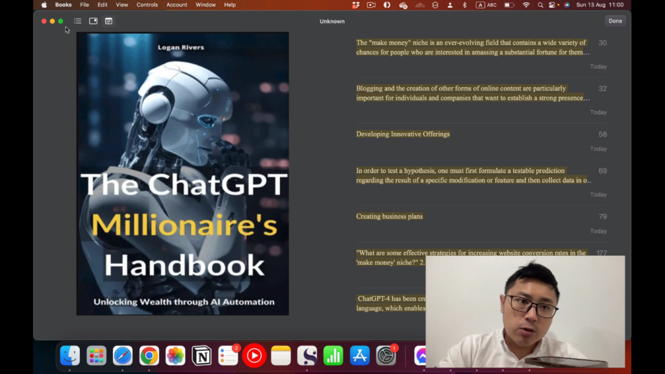Select the highlight starting 'Blogging and the creation'

(x=473, y=93)
